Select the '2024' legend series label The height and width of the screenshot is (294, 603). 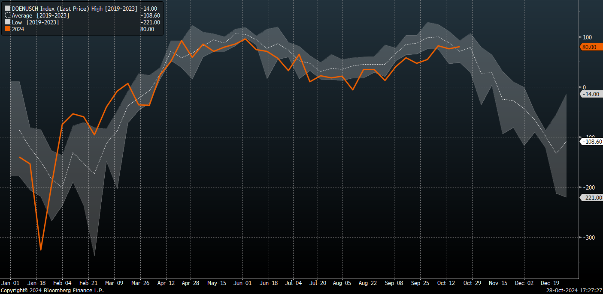coord(18,30)
